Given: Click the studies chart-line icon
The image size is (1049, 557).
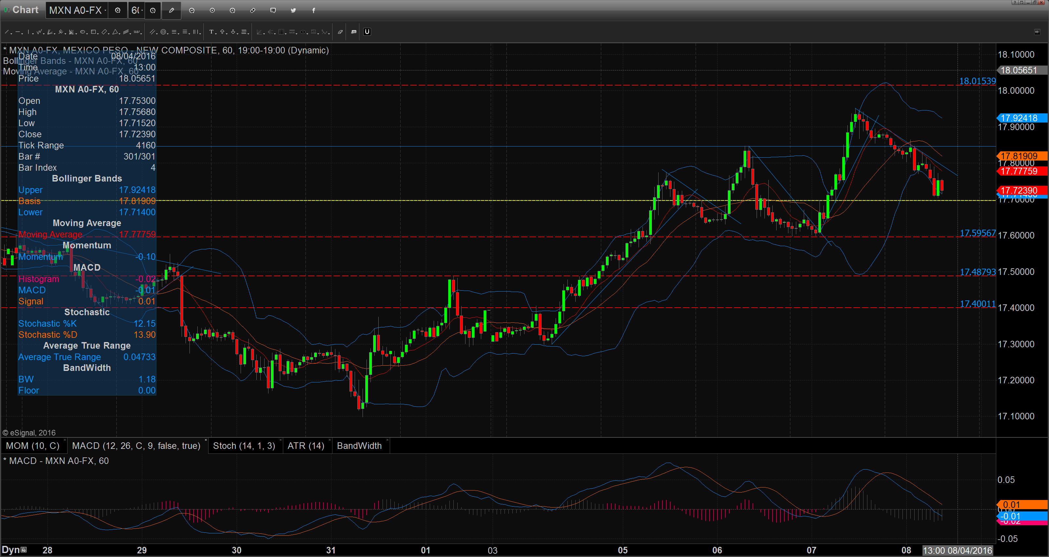Looking at the screenshot, I should 192,10.
